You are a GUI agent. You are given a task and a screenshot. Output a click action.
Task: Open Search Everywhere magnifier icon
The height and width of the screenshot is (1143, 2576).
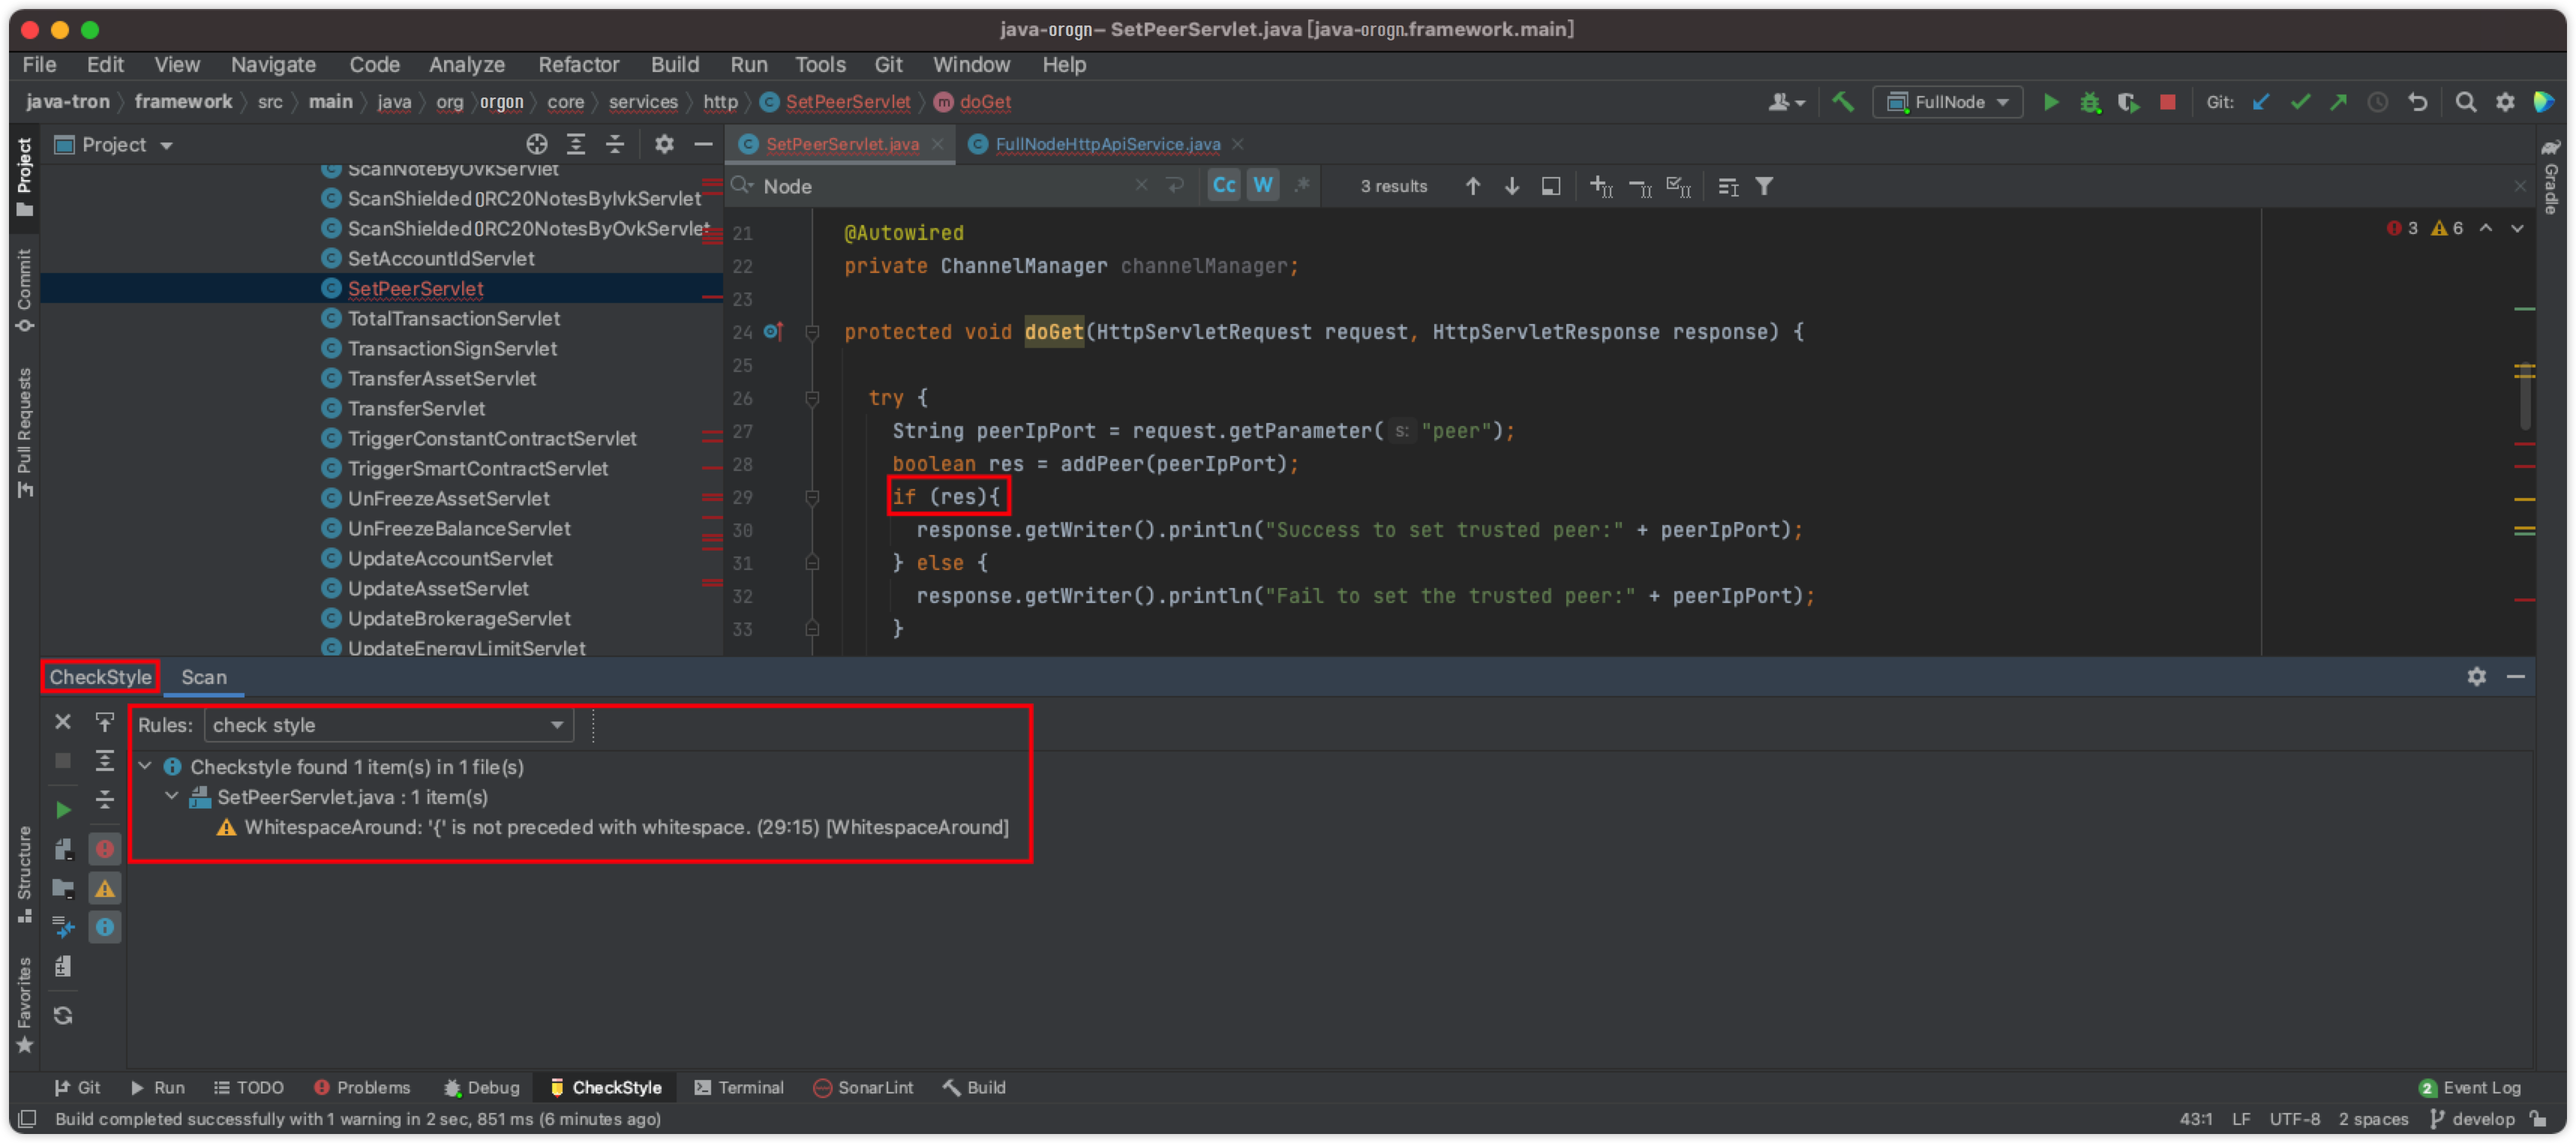[x=2465, y=102]
